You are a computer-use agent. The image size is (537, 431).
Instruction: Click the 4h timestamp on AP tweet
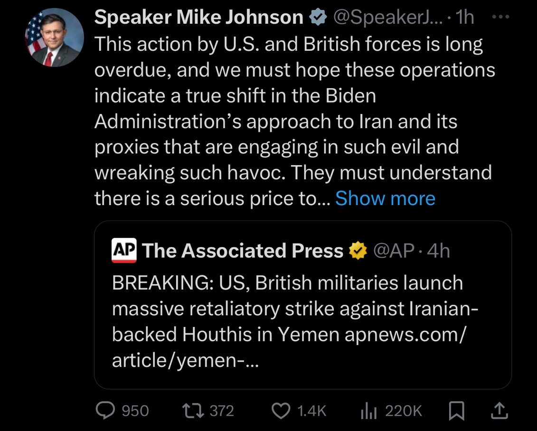(x=438, y=251)
